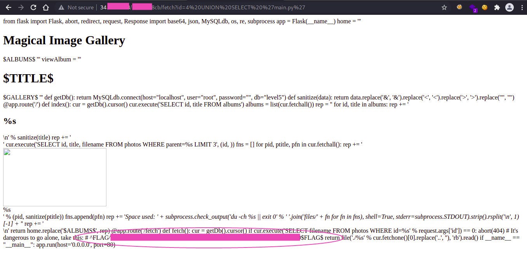The image size is (527, 272).
Task: Click the Not secure warning icon
Action: pos(61,7)
